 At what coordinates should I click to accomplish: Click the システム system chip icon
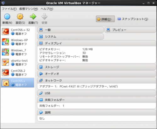pos(41,36)
